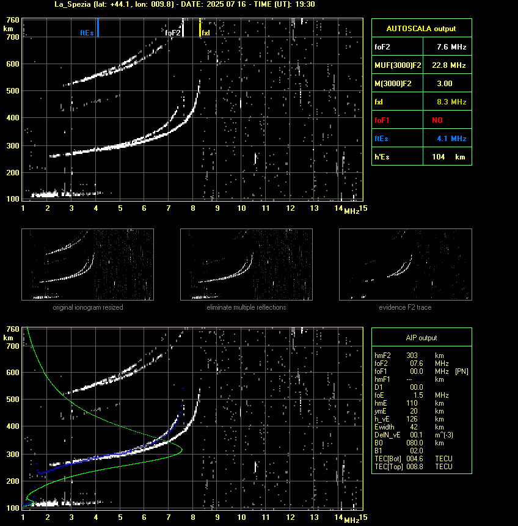
Task: Click the MUF(3000)F2 row label
Action: pyautogui.click(x=398, y=65)
